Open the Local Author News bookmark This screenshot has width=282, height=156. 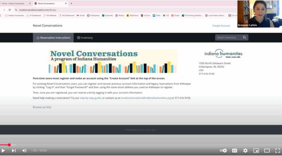[215, 16]
